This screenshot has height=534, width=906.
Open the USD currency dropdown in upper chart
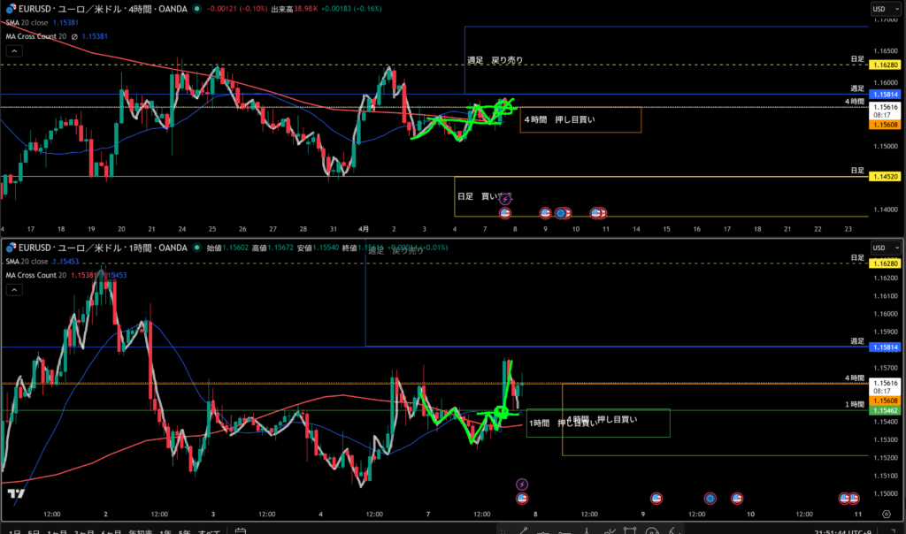pyautogui.click(x=879, y=9)
